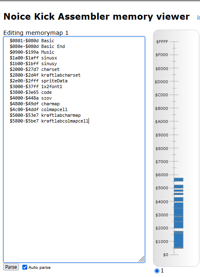This screenshot has width=200, height=277.
Task: Click the $2000 axis label
Action: tap(161, 228)
